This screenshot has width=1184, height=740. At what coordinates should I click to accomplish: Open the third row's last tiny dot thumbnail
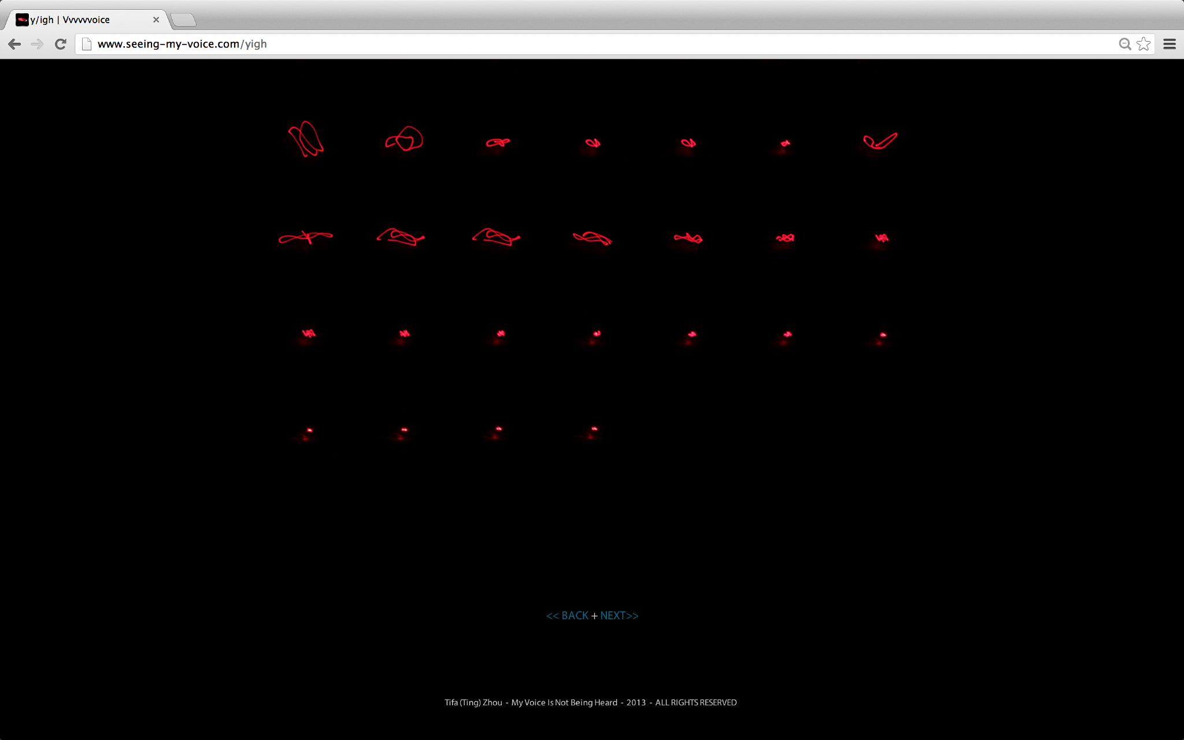[x=883, y=335]
